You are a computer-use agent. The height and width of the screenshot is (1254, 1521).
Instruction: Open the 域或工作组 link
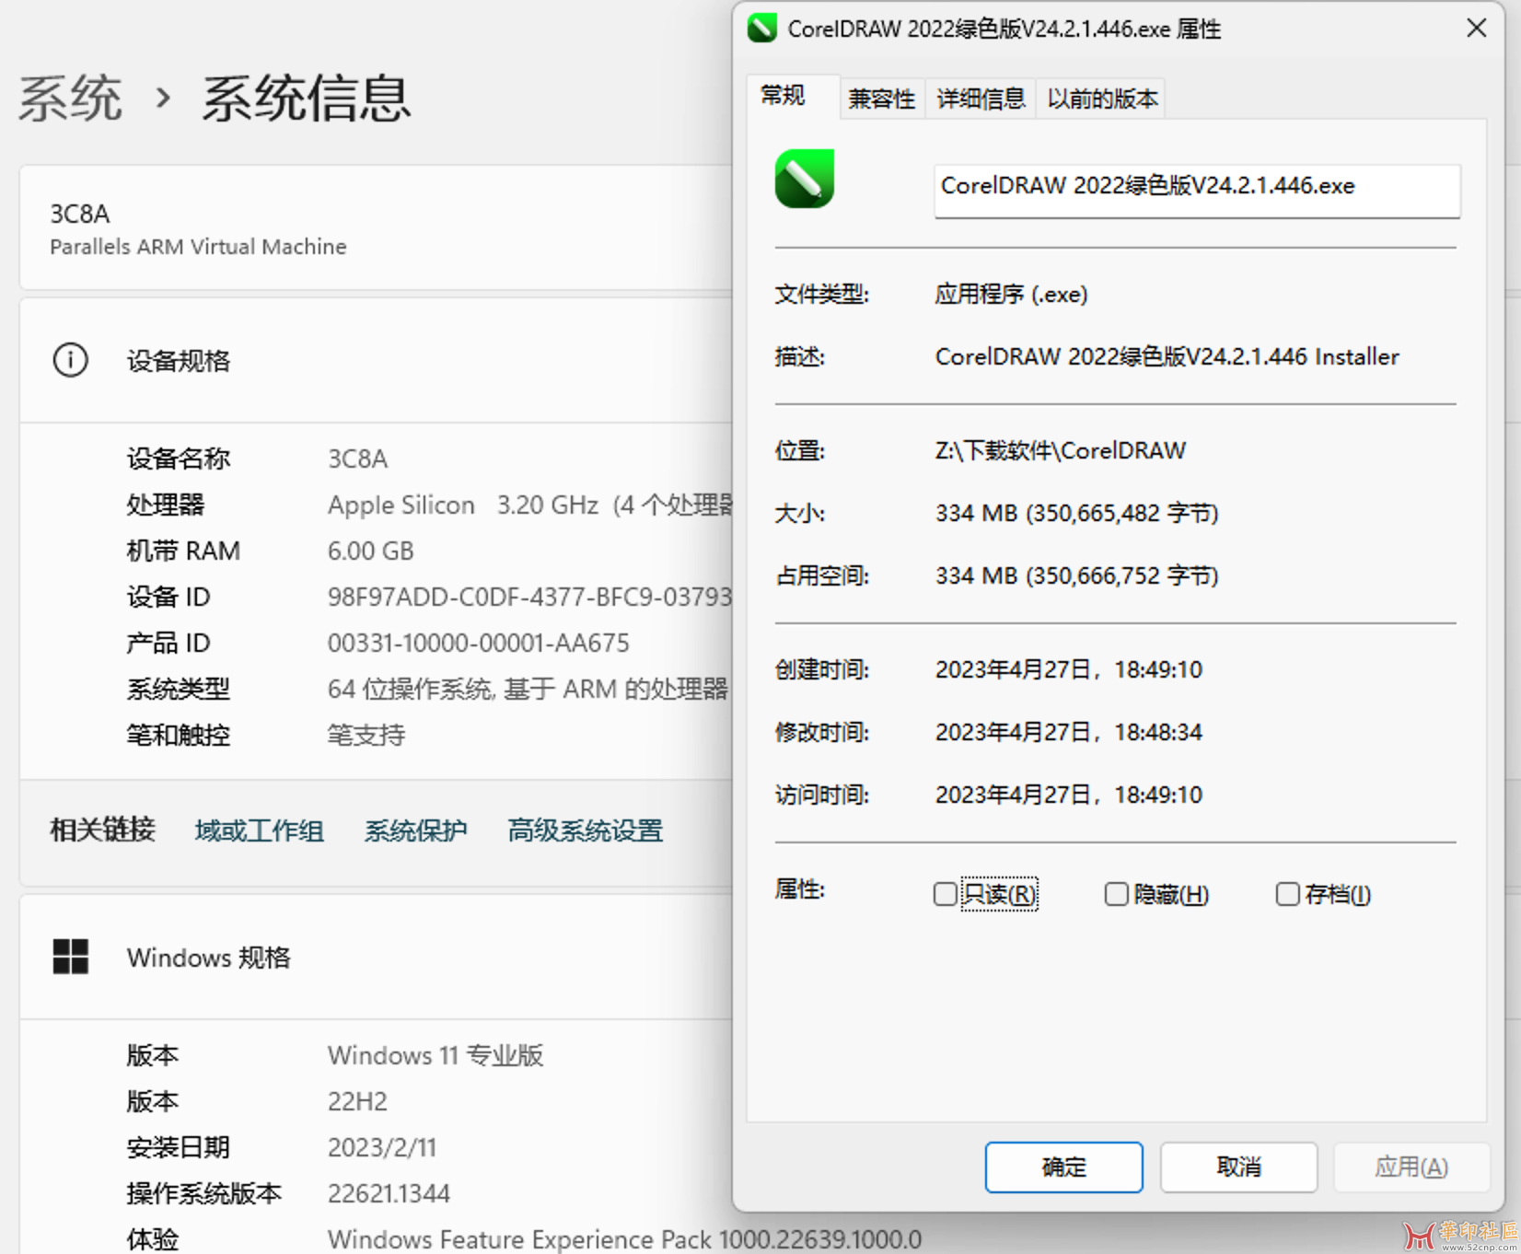pos(259,830)
